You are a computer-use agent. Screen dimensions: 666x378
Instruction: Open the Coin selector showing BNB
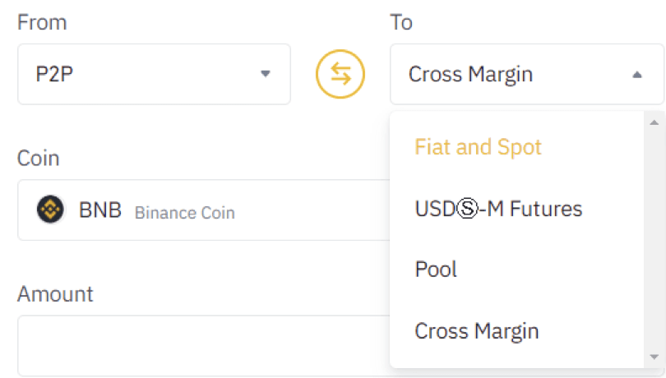(204, 210)
